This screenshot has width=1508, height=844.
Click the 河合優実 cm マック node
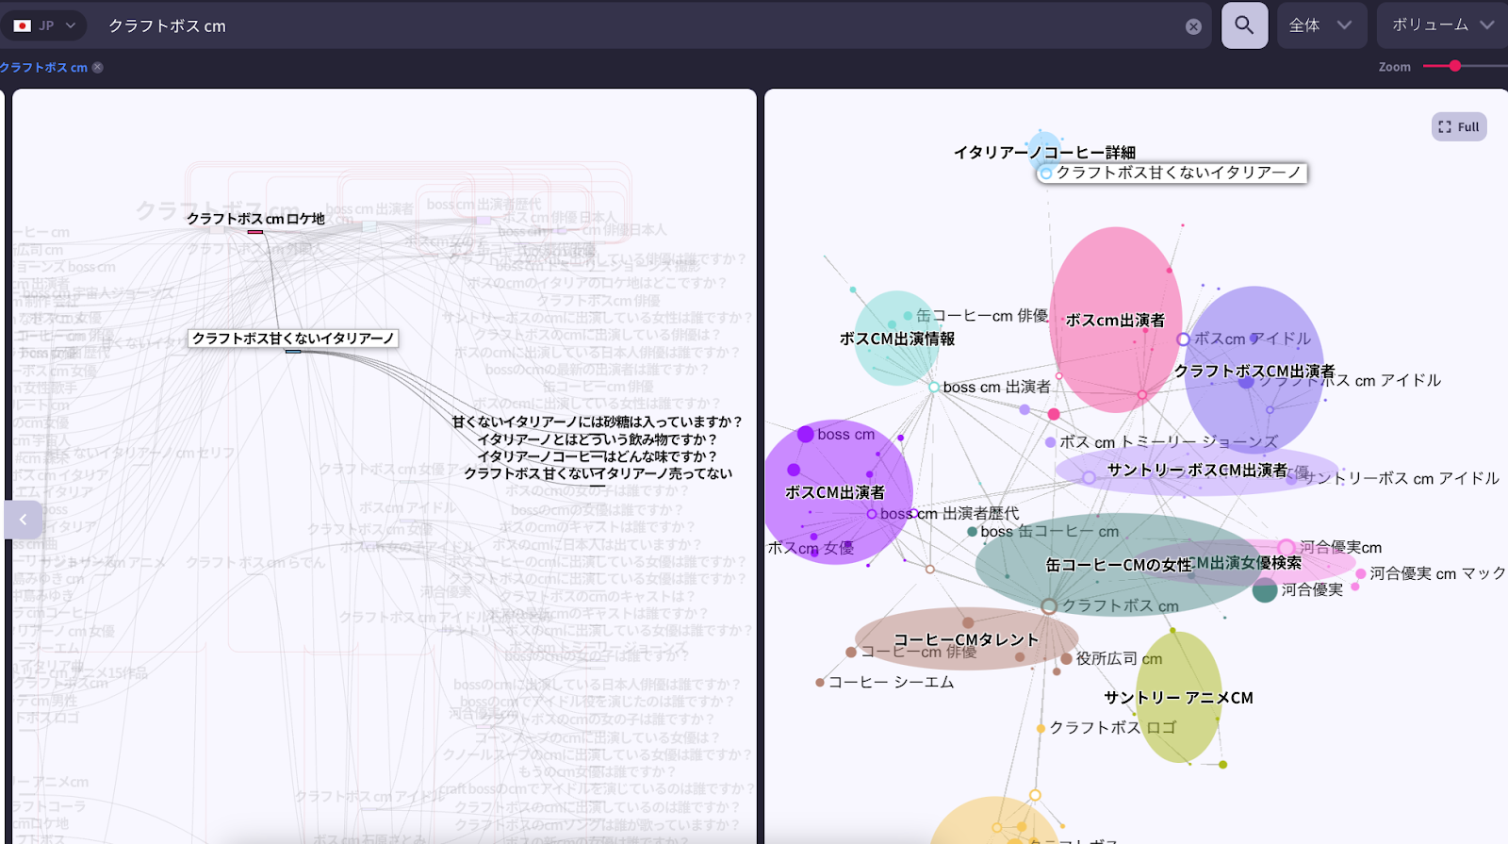(1432, 573)
